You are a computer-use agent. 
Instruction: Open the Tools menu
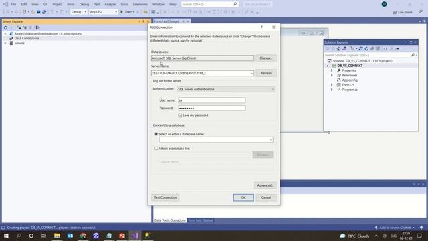click(124, 5)
